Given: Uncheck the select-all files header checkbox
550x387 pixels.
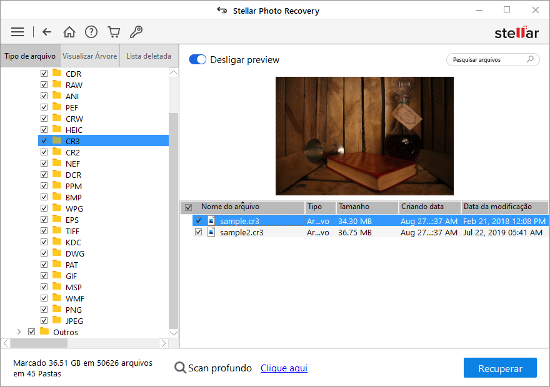Looking at the screenshot, I should pyautogui.click(x=188, y=207).
